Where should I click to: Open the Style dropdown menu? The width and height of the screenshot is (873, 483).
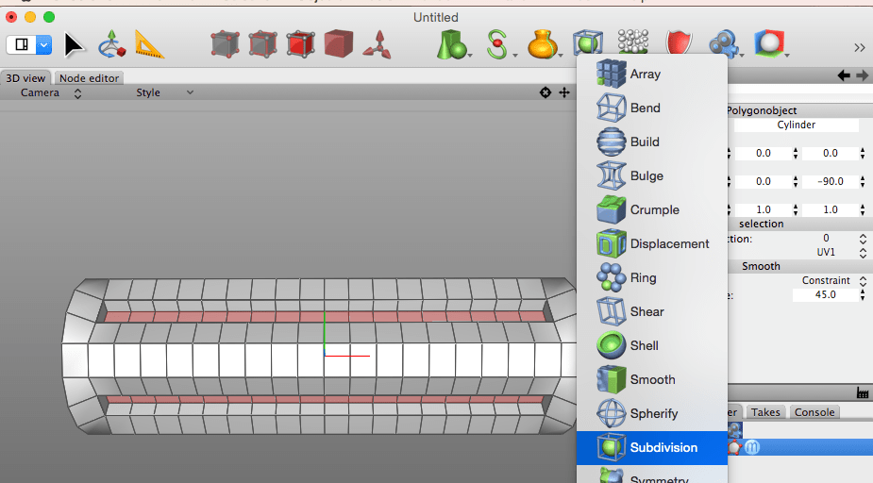coord(164,93)
